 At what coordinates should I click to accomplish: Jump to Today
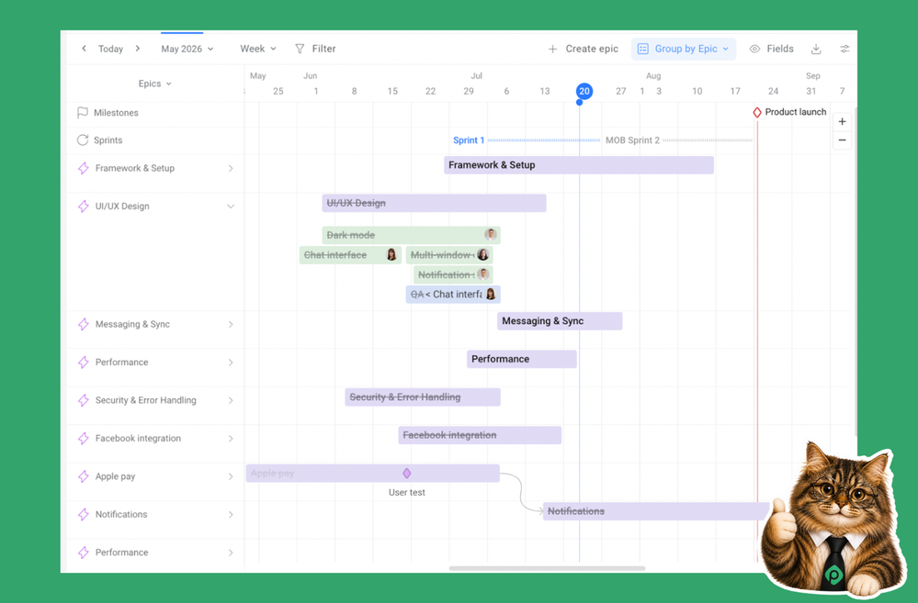click(110, 50)
